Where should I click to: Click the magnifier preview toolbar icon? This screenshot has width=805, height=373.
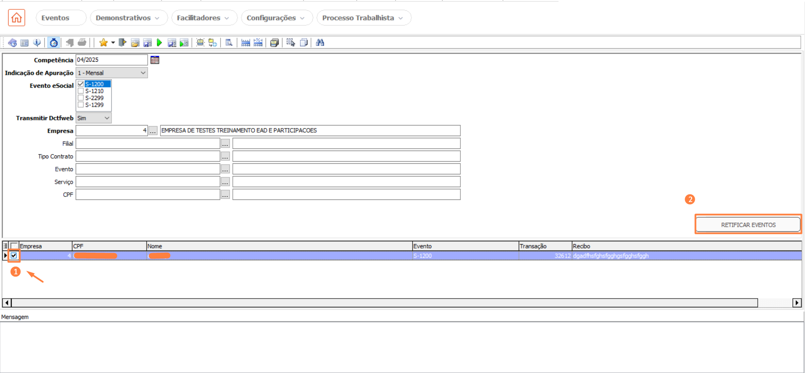click(229, 43)
